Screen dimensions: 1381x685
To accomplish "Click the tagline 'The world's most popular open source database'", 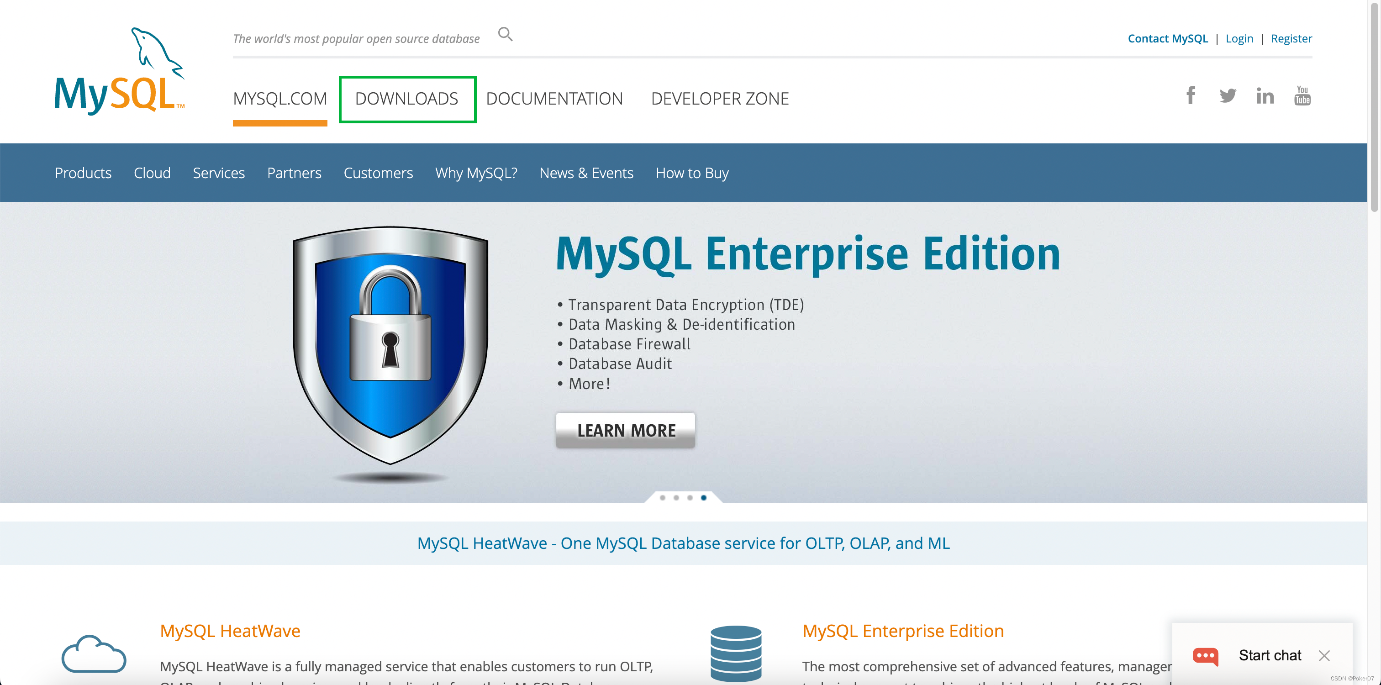I will [356, 39].
